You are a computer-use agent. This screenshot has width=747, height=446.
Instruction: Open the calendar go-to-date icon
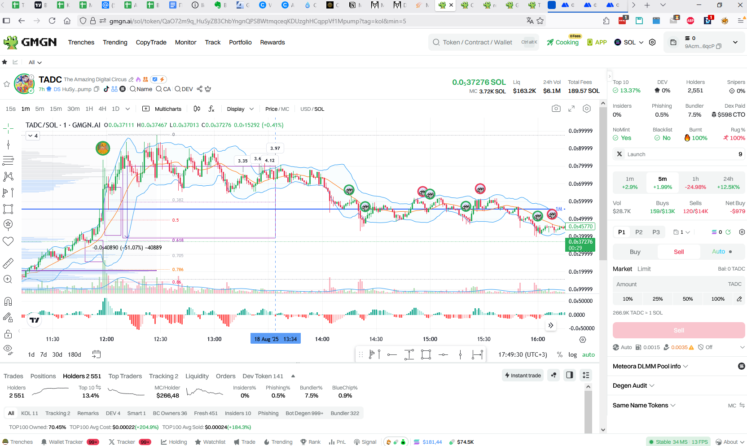(96, 354)
